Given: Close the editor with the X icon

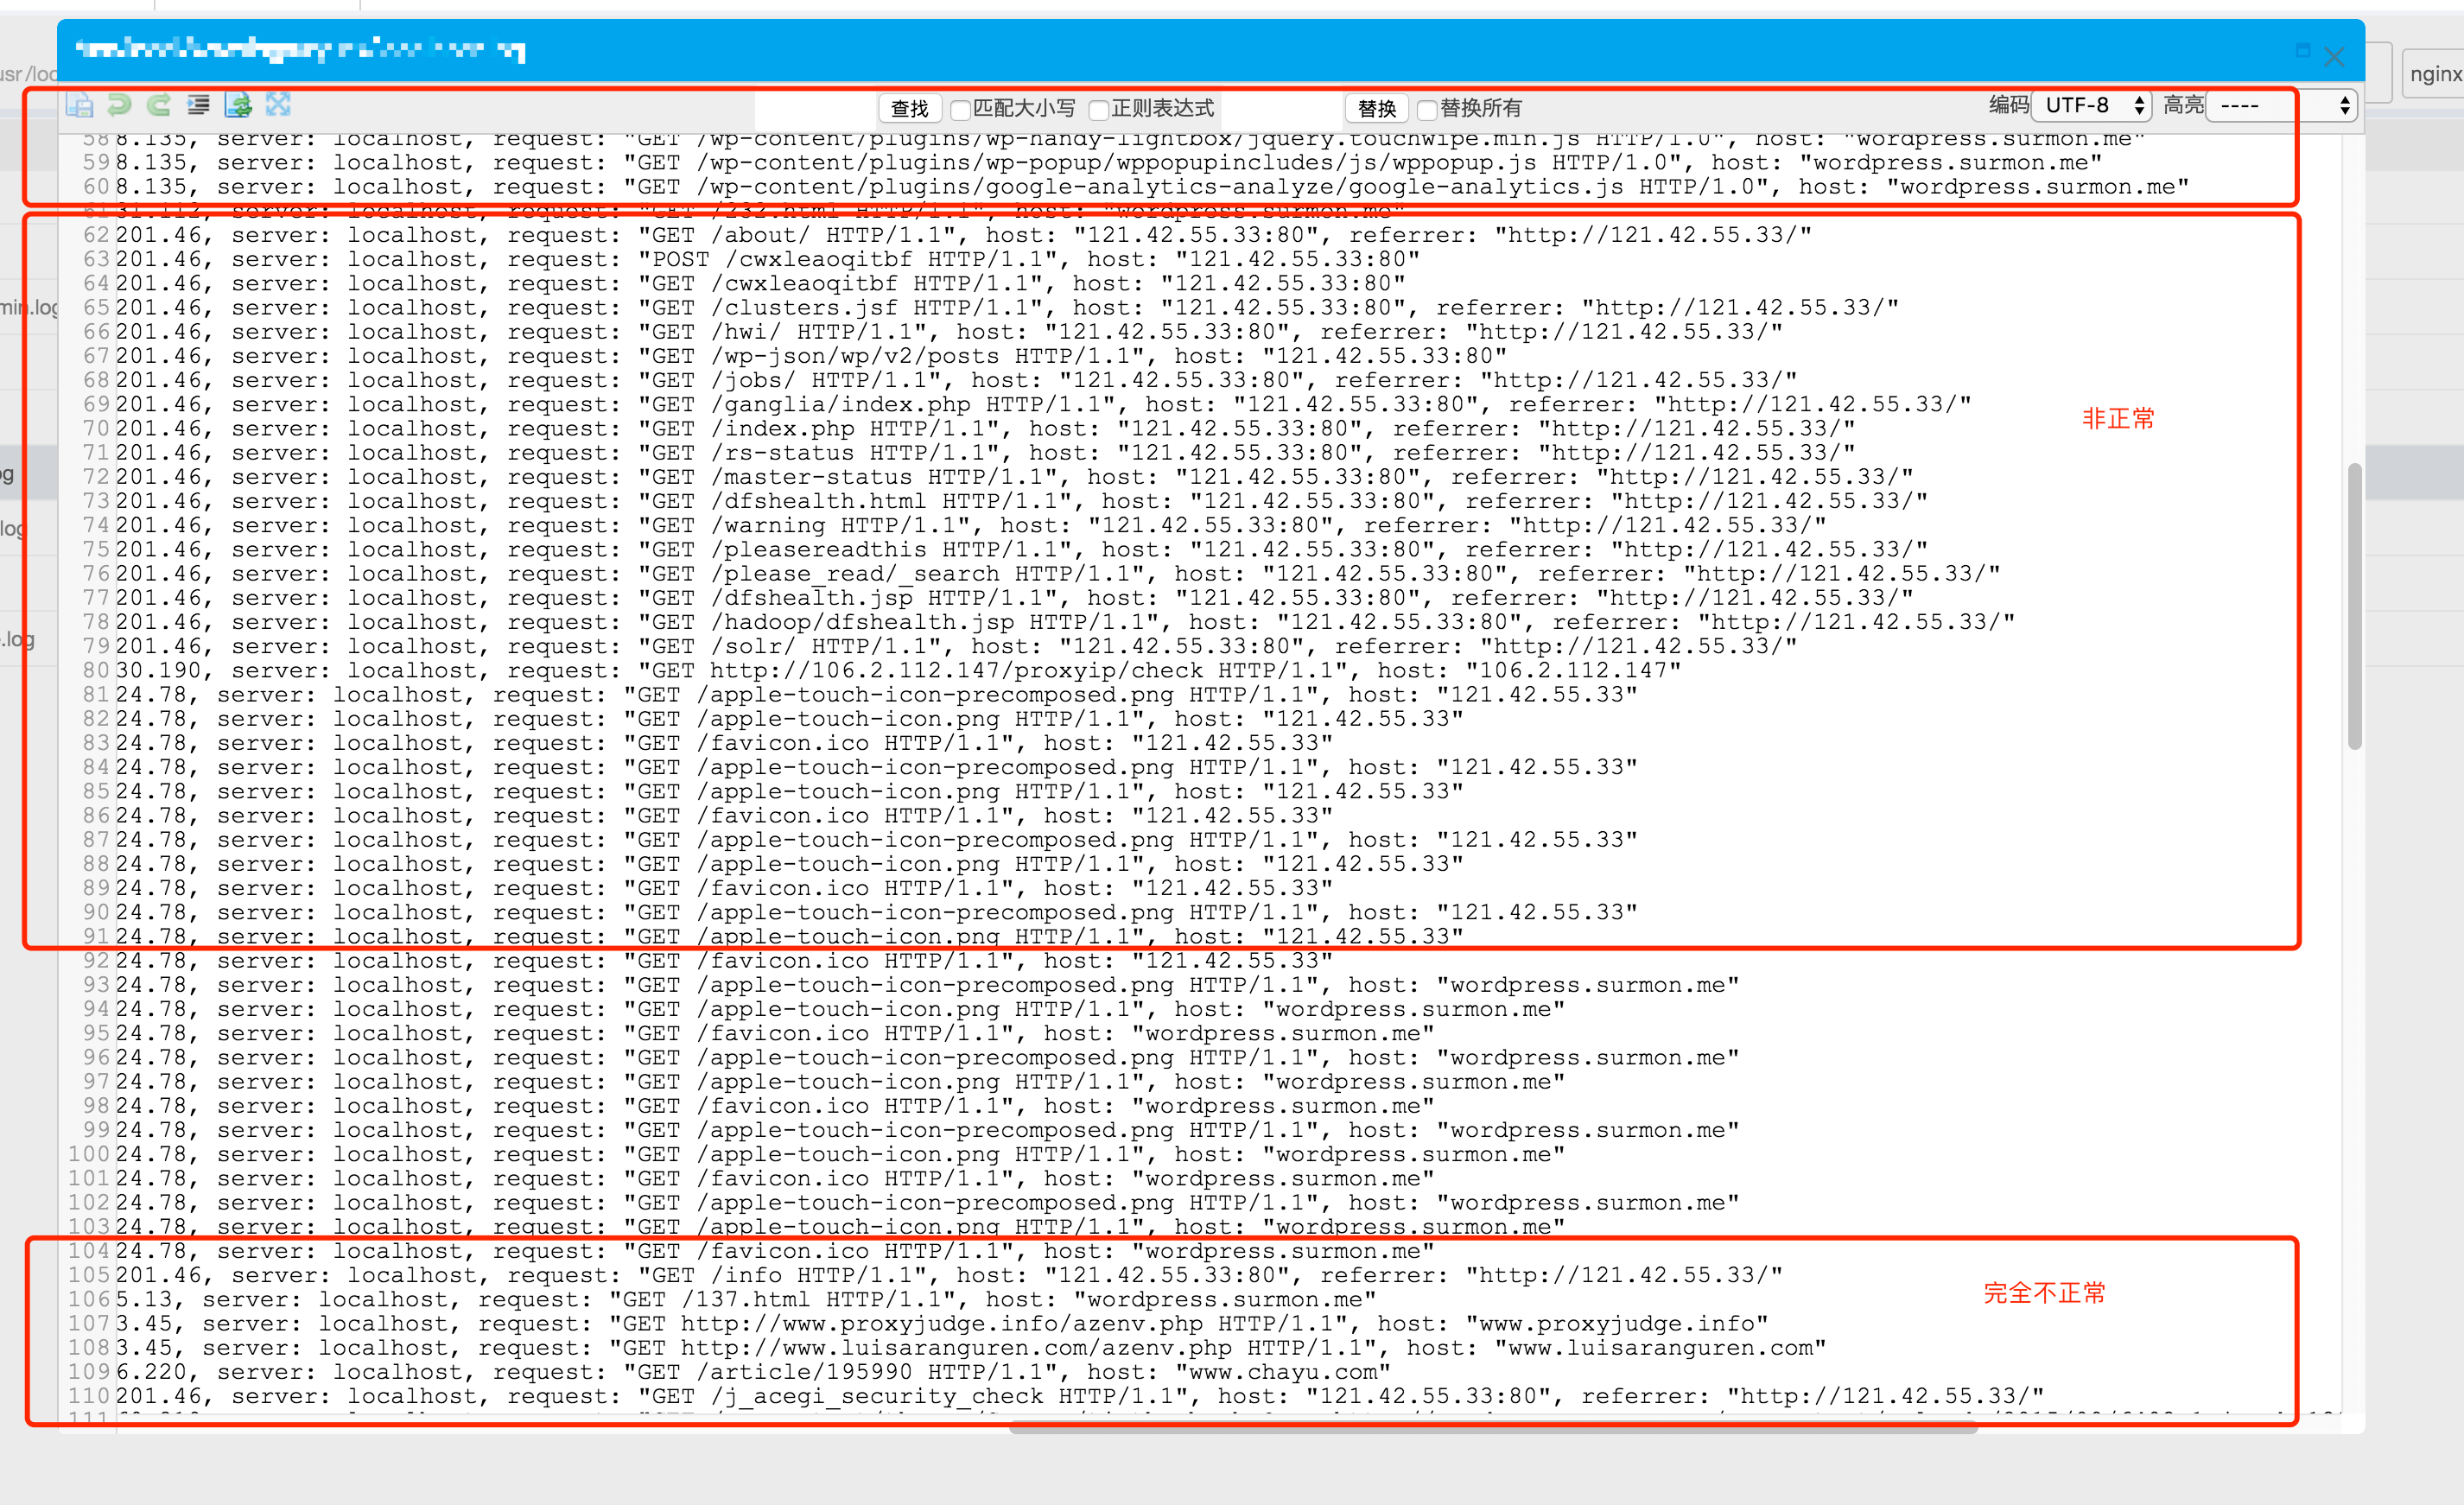Looking at the screenshot, I should (x=2334, y=57).
